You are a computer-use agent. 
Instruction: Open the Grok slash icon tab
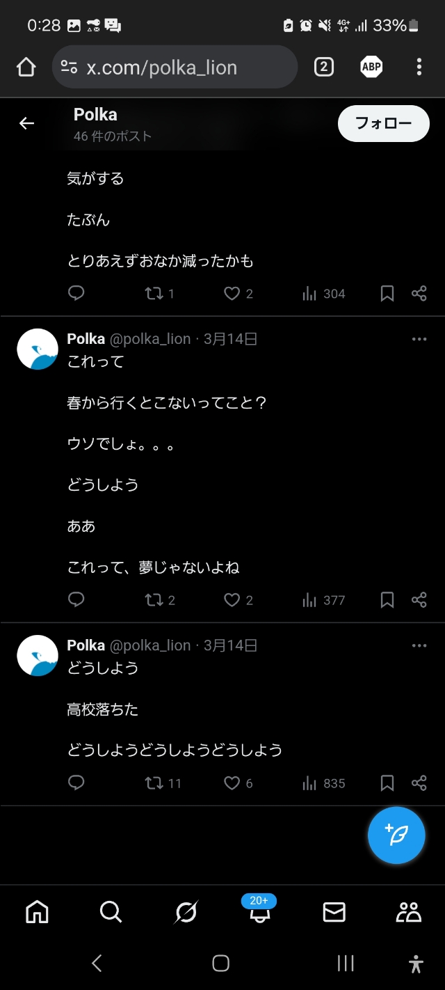(x=186, y=911)
